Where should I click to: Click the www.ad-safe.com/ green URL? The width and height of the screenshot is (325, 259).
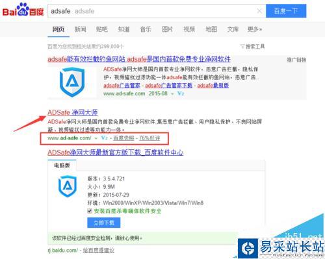(70, 138)
